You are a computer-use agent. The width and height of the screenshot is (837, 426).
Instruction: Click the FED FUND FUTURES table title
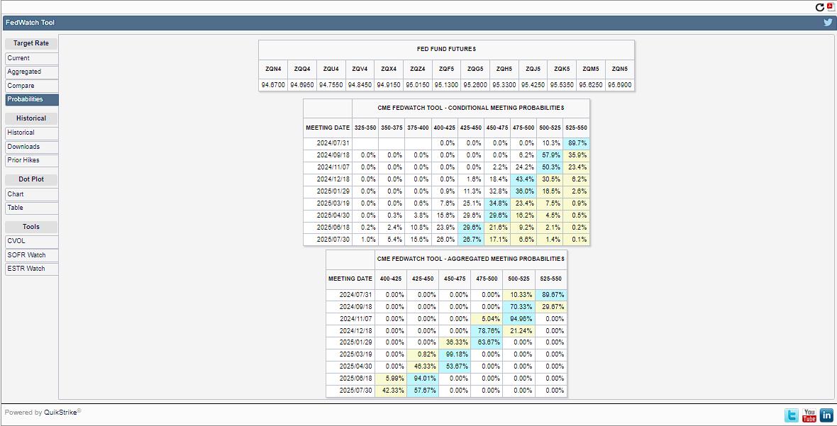click(446, 49)
